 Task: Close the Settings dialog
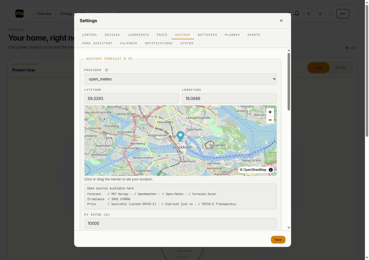pyautogui.click(x=281, y=21)
